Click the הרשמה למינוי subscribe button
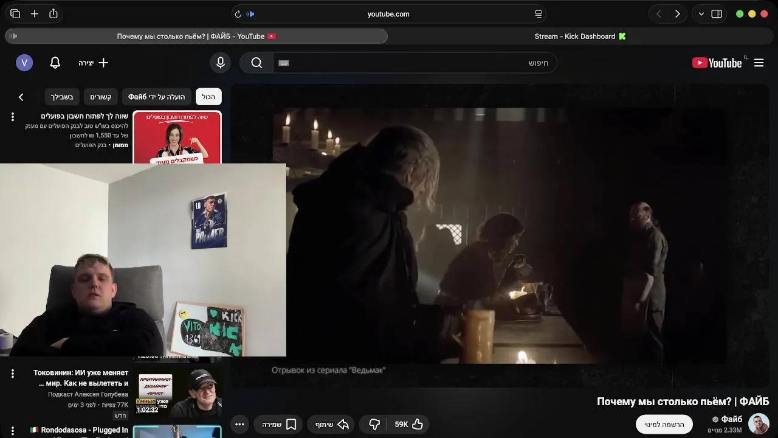The image size is (778, 438). 664,425
